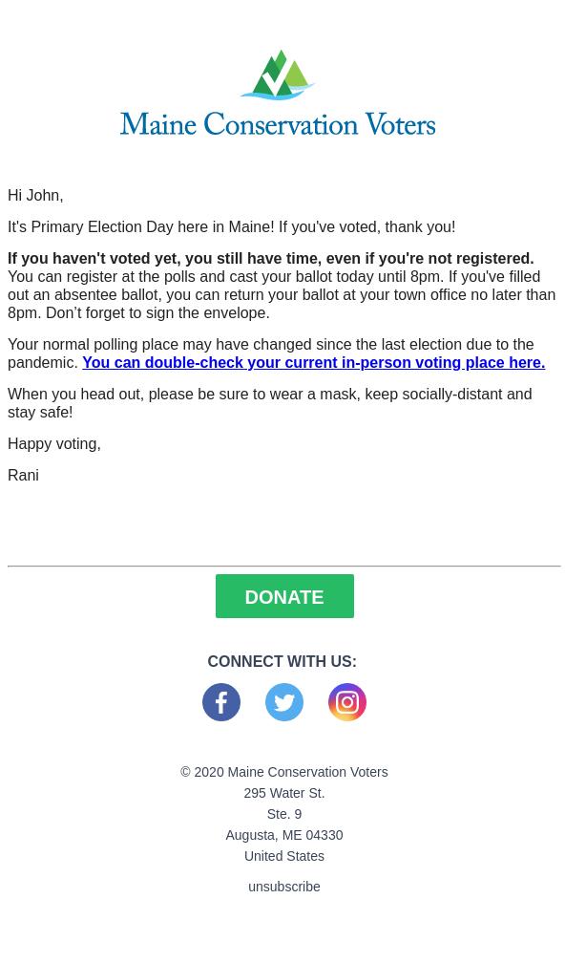Select the voting place double-check hyperlink
The width and height of the screenshot is (565, 963).
313,362
